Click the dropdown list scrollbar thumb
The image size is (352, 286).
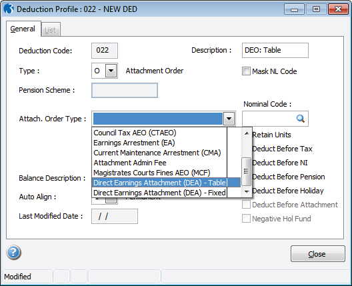click(x=247, y=171)
